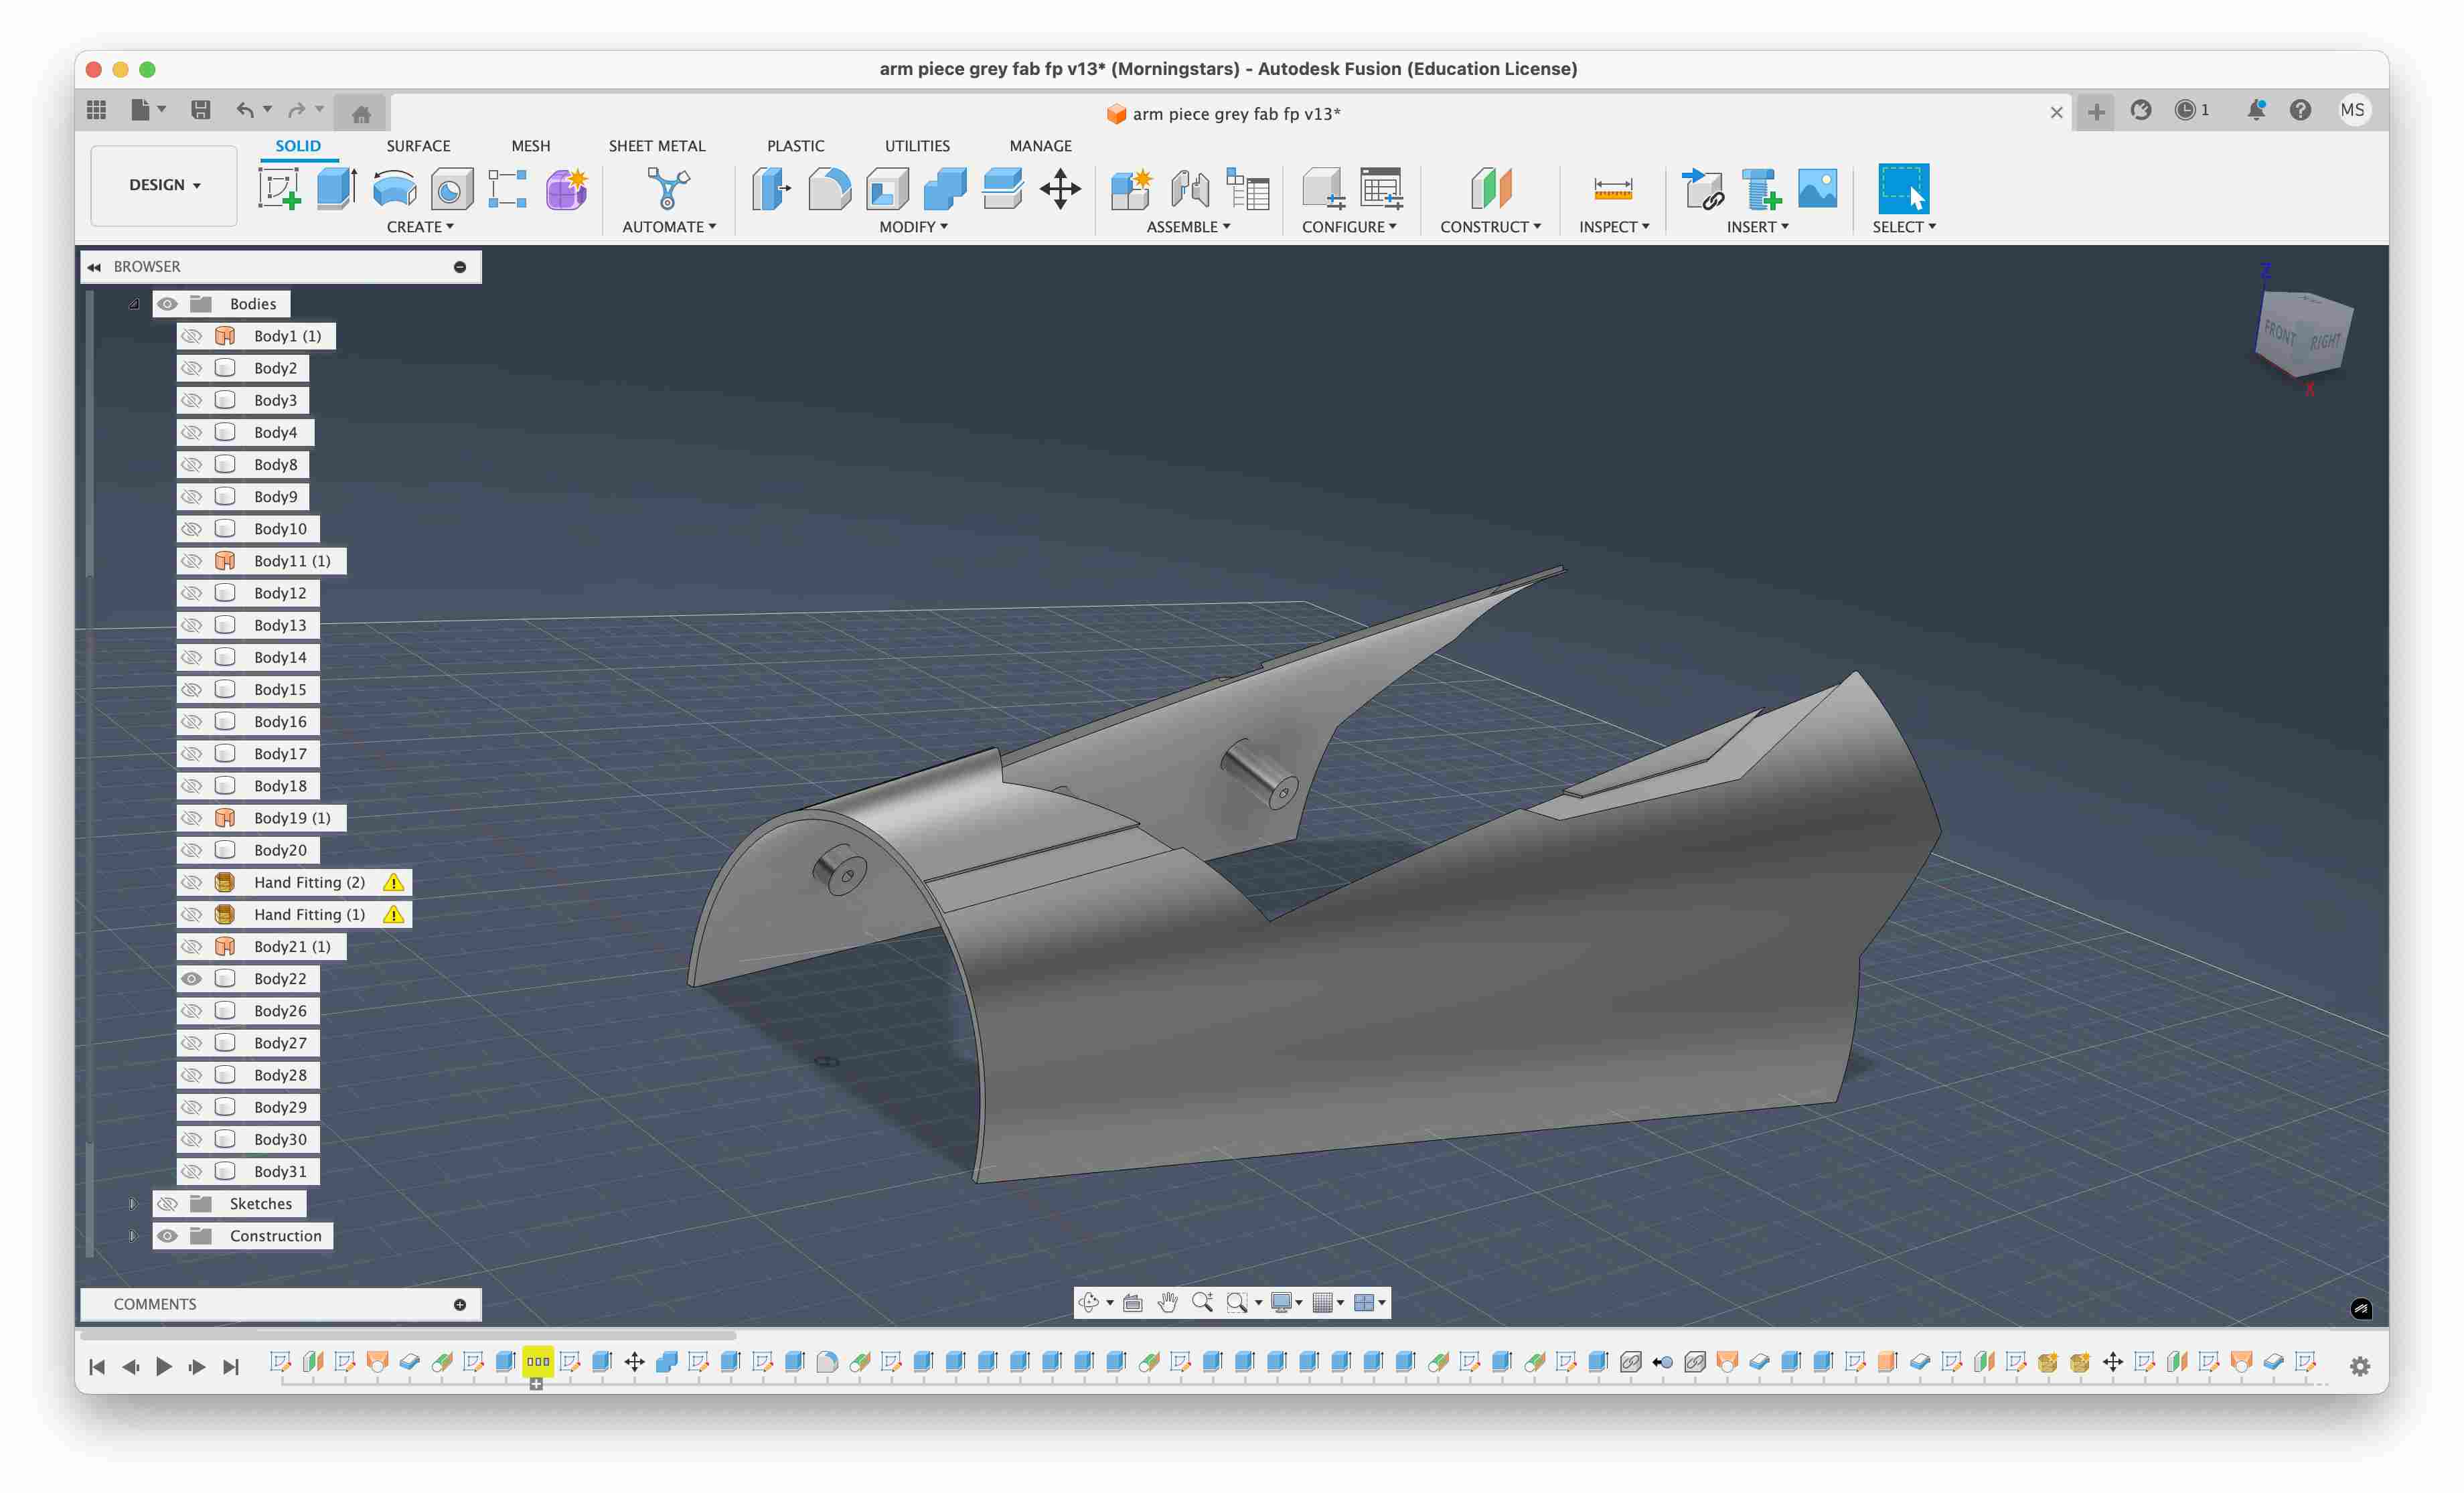Image resolution: width=2464 pixels, height=1493 pixels.
Task: Show Body11 (1) using its eye icon
Action: pyautogui.click(x=191, y=561)
